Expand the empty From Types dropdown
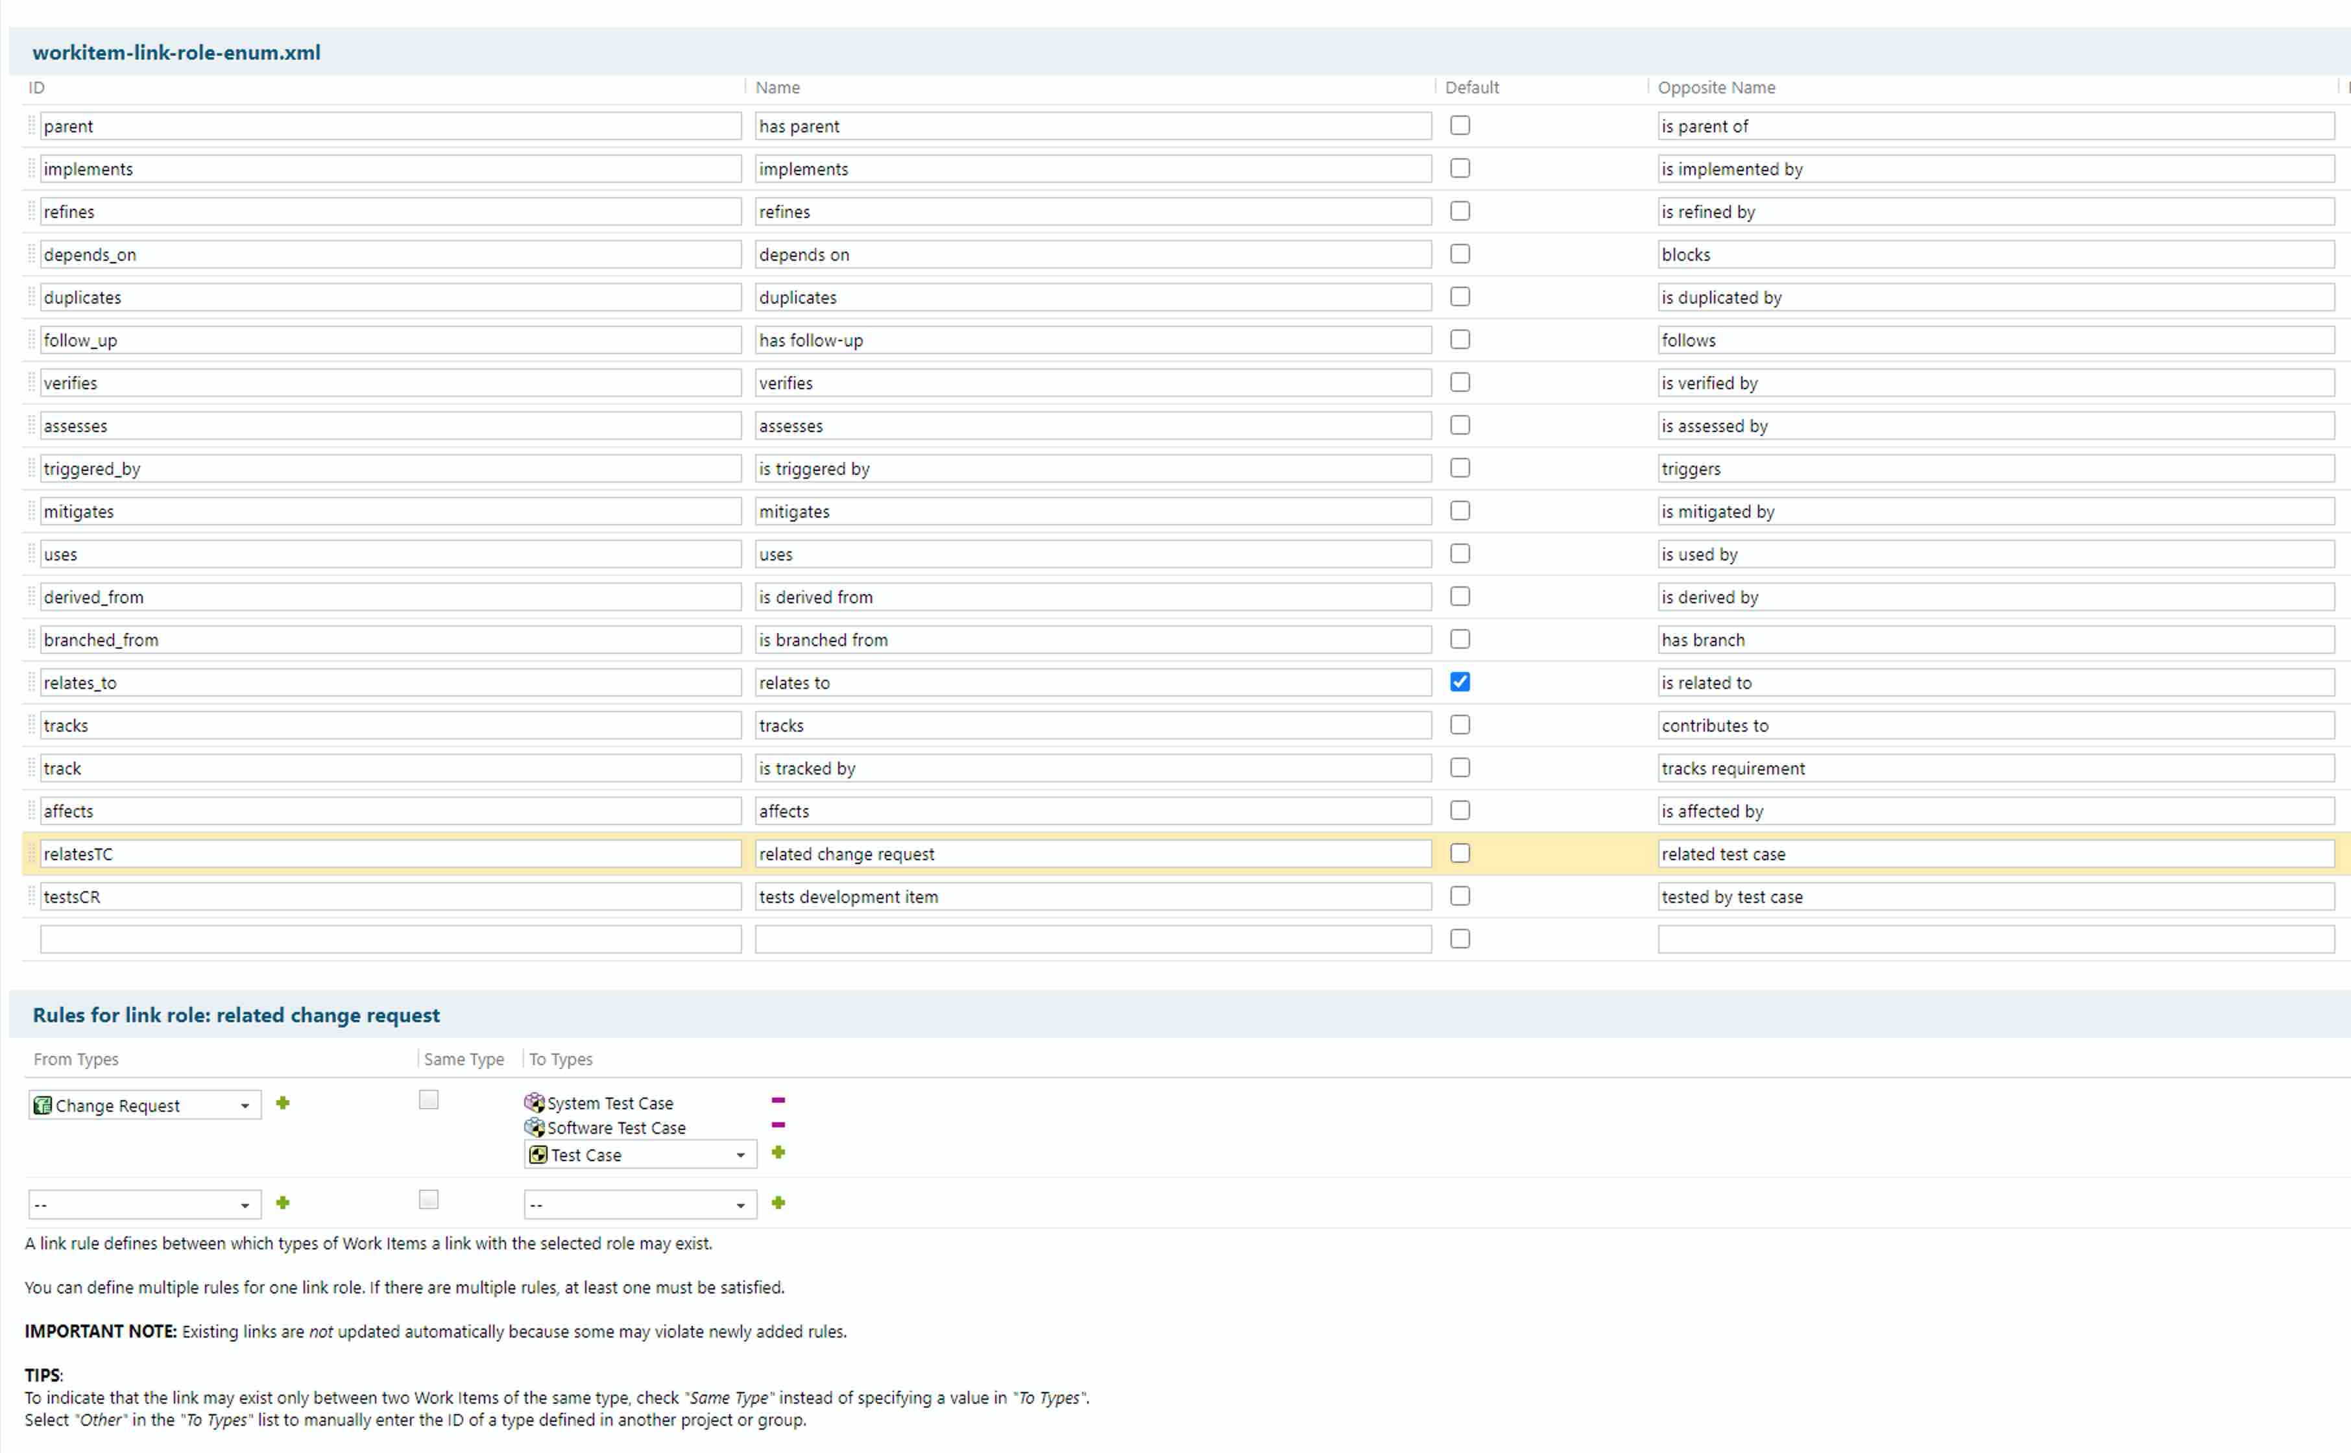 pyautogui.click(x=145, y=1205)
